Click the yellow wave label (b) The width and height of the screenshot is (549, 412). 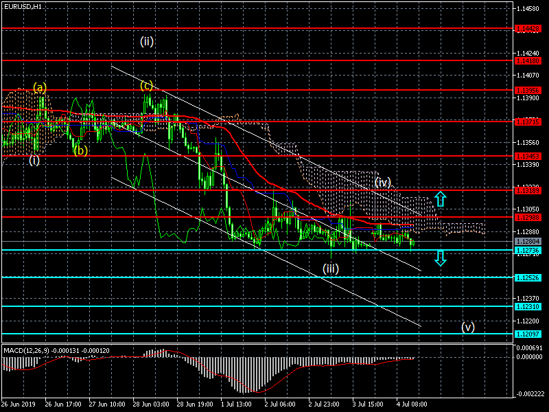80,150
